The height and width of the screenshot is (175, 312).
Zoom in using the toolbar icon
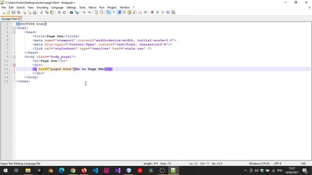(x=84, y=12)
